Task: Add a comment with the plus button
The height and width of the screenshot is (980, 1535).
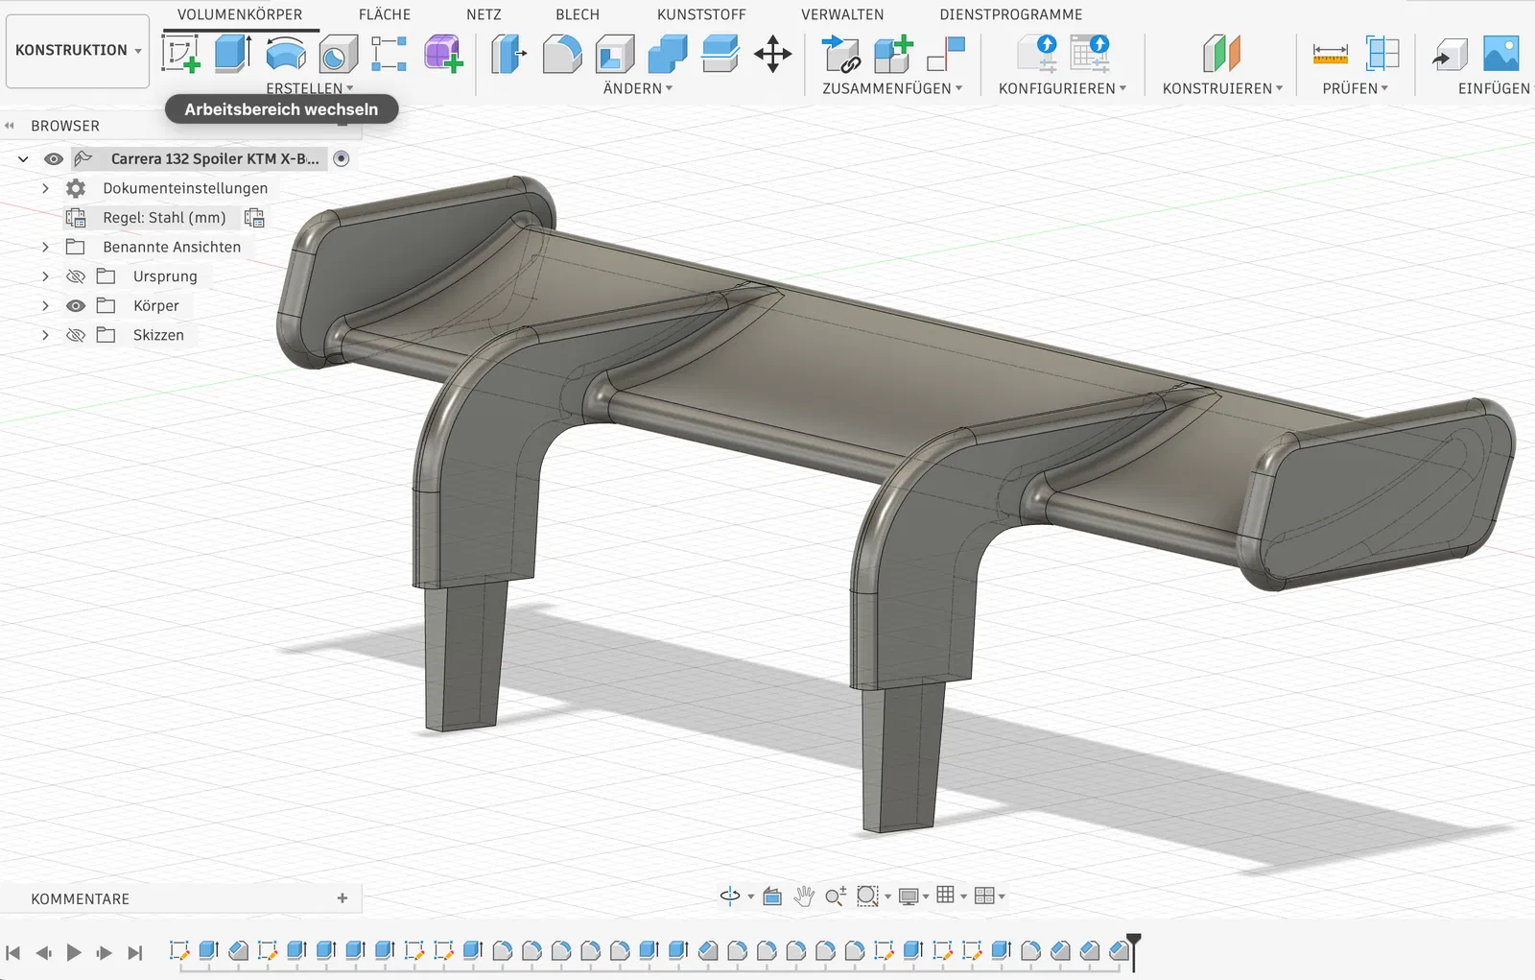Action: tap(342, 898)
